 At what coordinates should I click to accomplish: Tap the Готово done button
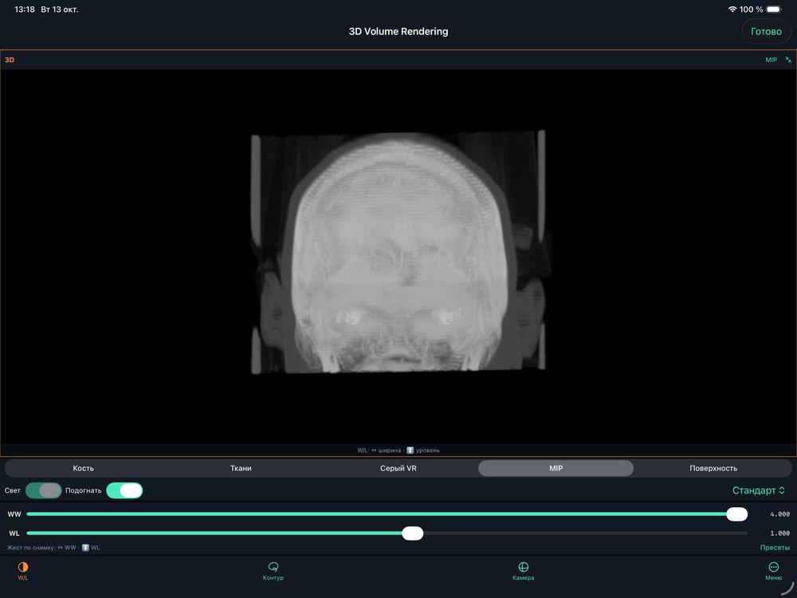coord(766,32)
